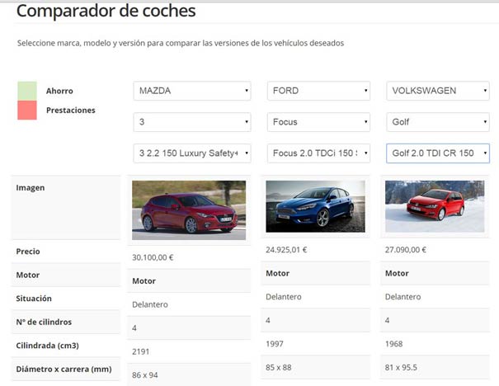
Task: Click the Volkswagen displacement value '1968'
Action: pos(394,344)
